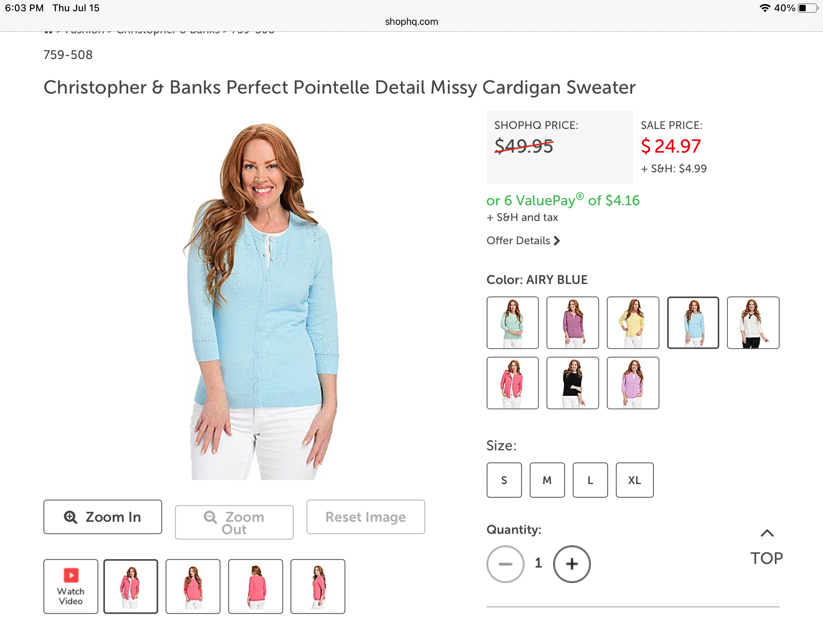
Task: Tap the shophq.com address bar
Action: click(x=411, y=22)
